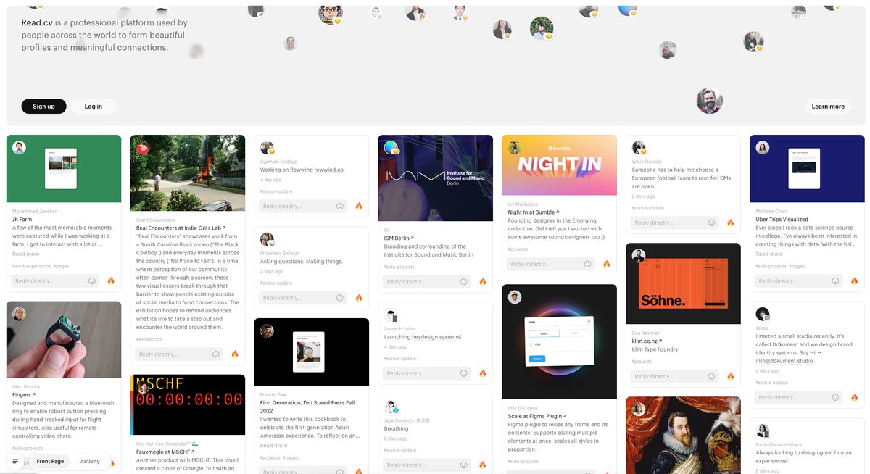Open emoji picker on Asking questions post
The height and width of the screenshot is (474, 870).
(x=340, y=297)
